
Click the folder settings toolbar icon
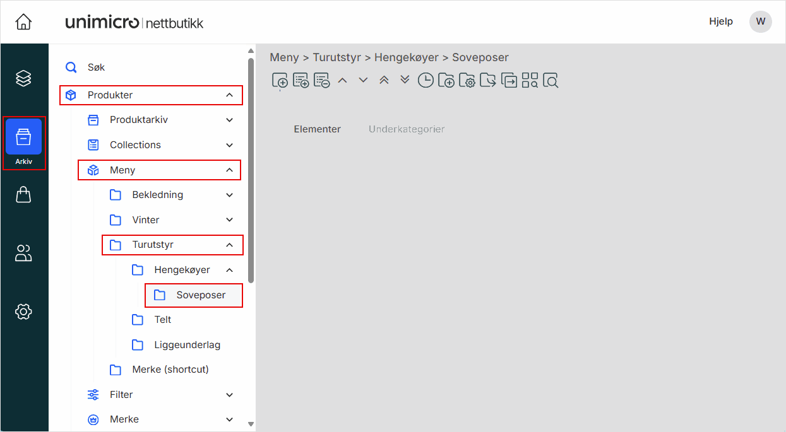[x=467, y=81]
